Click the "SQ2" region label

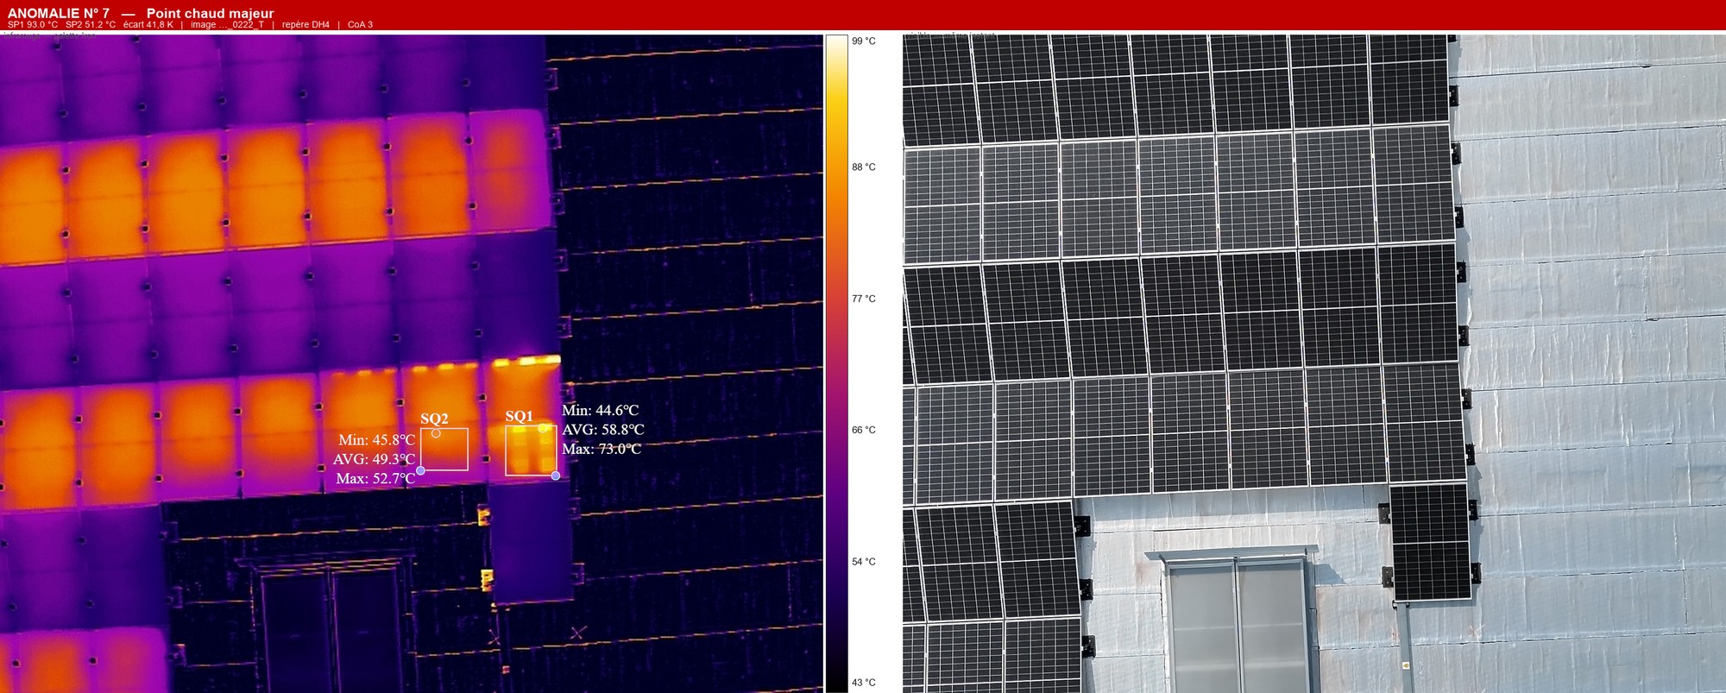pos(434,419)
